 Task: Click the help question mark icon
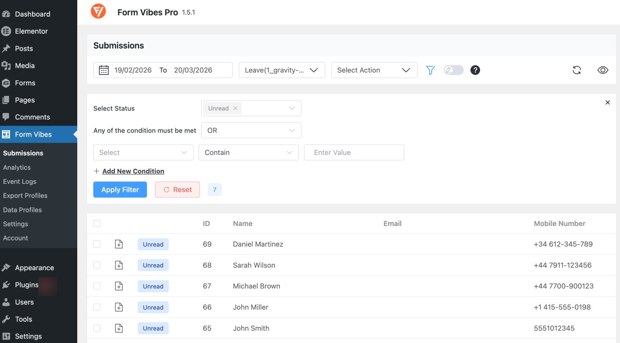tap(475, 70)
